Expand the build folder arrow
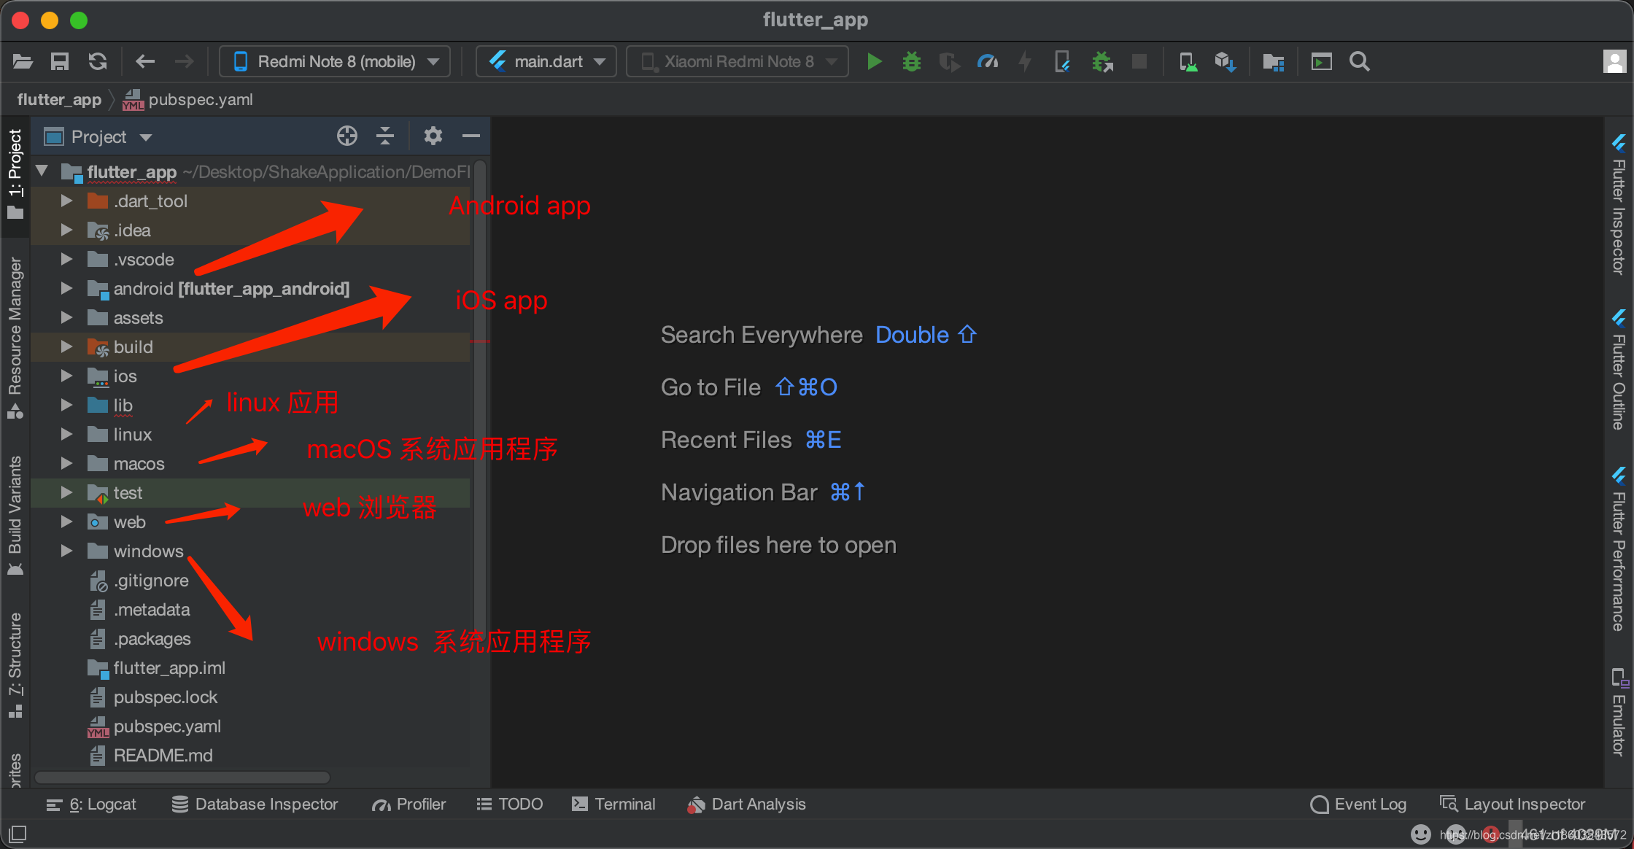Image resolution: width=1634 pixels, height=849 pixels. coord(66,346)
